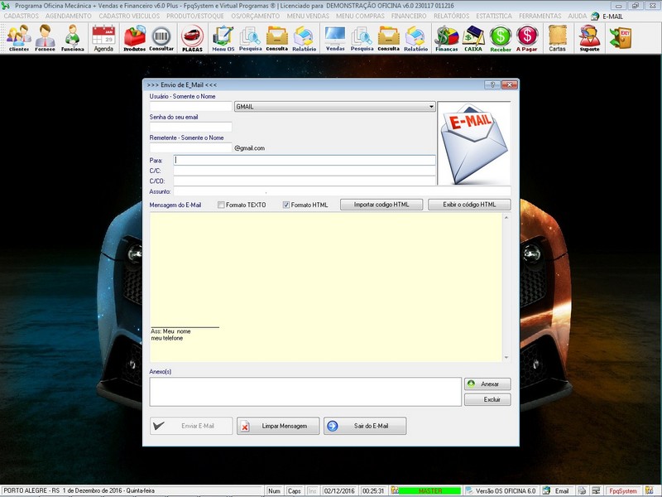Open the Agenda calendar icon
The height and width of the screenshot is (497, 662).
click(x=103, y=37)
